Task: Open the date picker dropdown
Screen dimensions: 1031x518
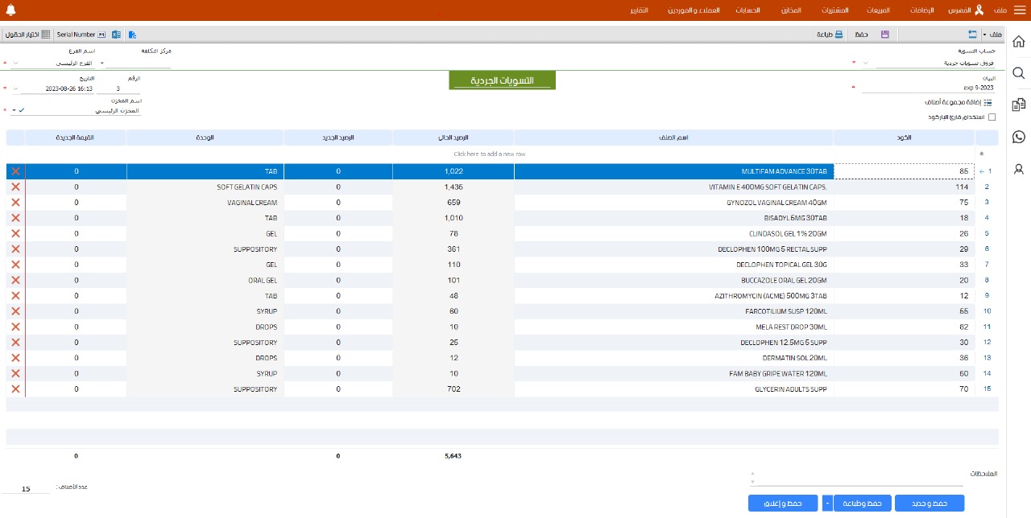Action: click(x=14, y=88)
